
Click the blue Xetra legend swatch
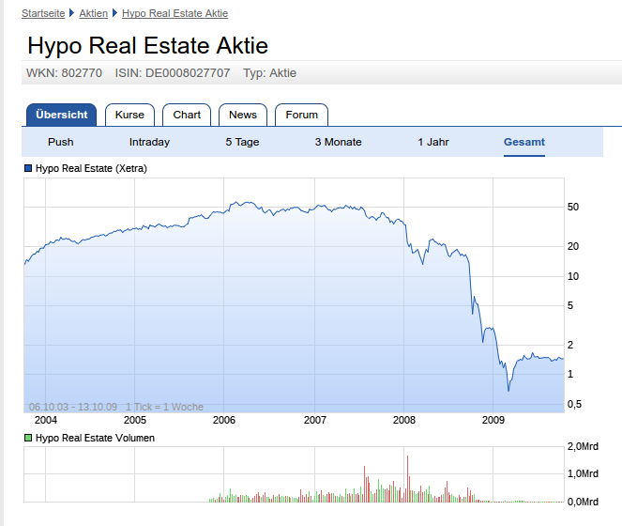coord(28,168)
